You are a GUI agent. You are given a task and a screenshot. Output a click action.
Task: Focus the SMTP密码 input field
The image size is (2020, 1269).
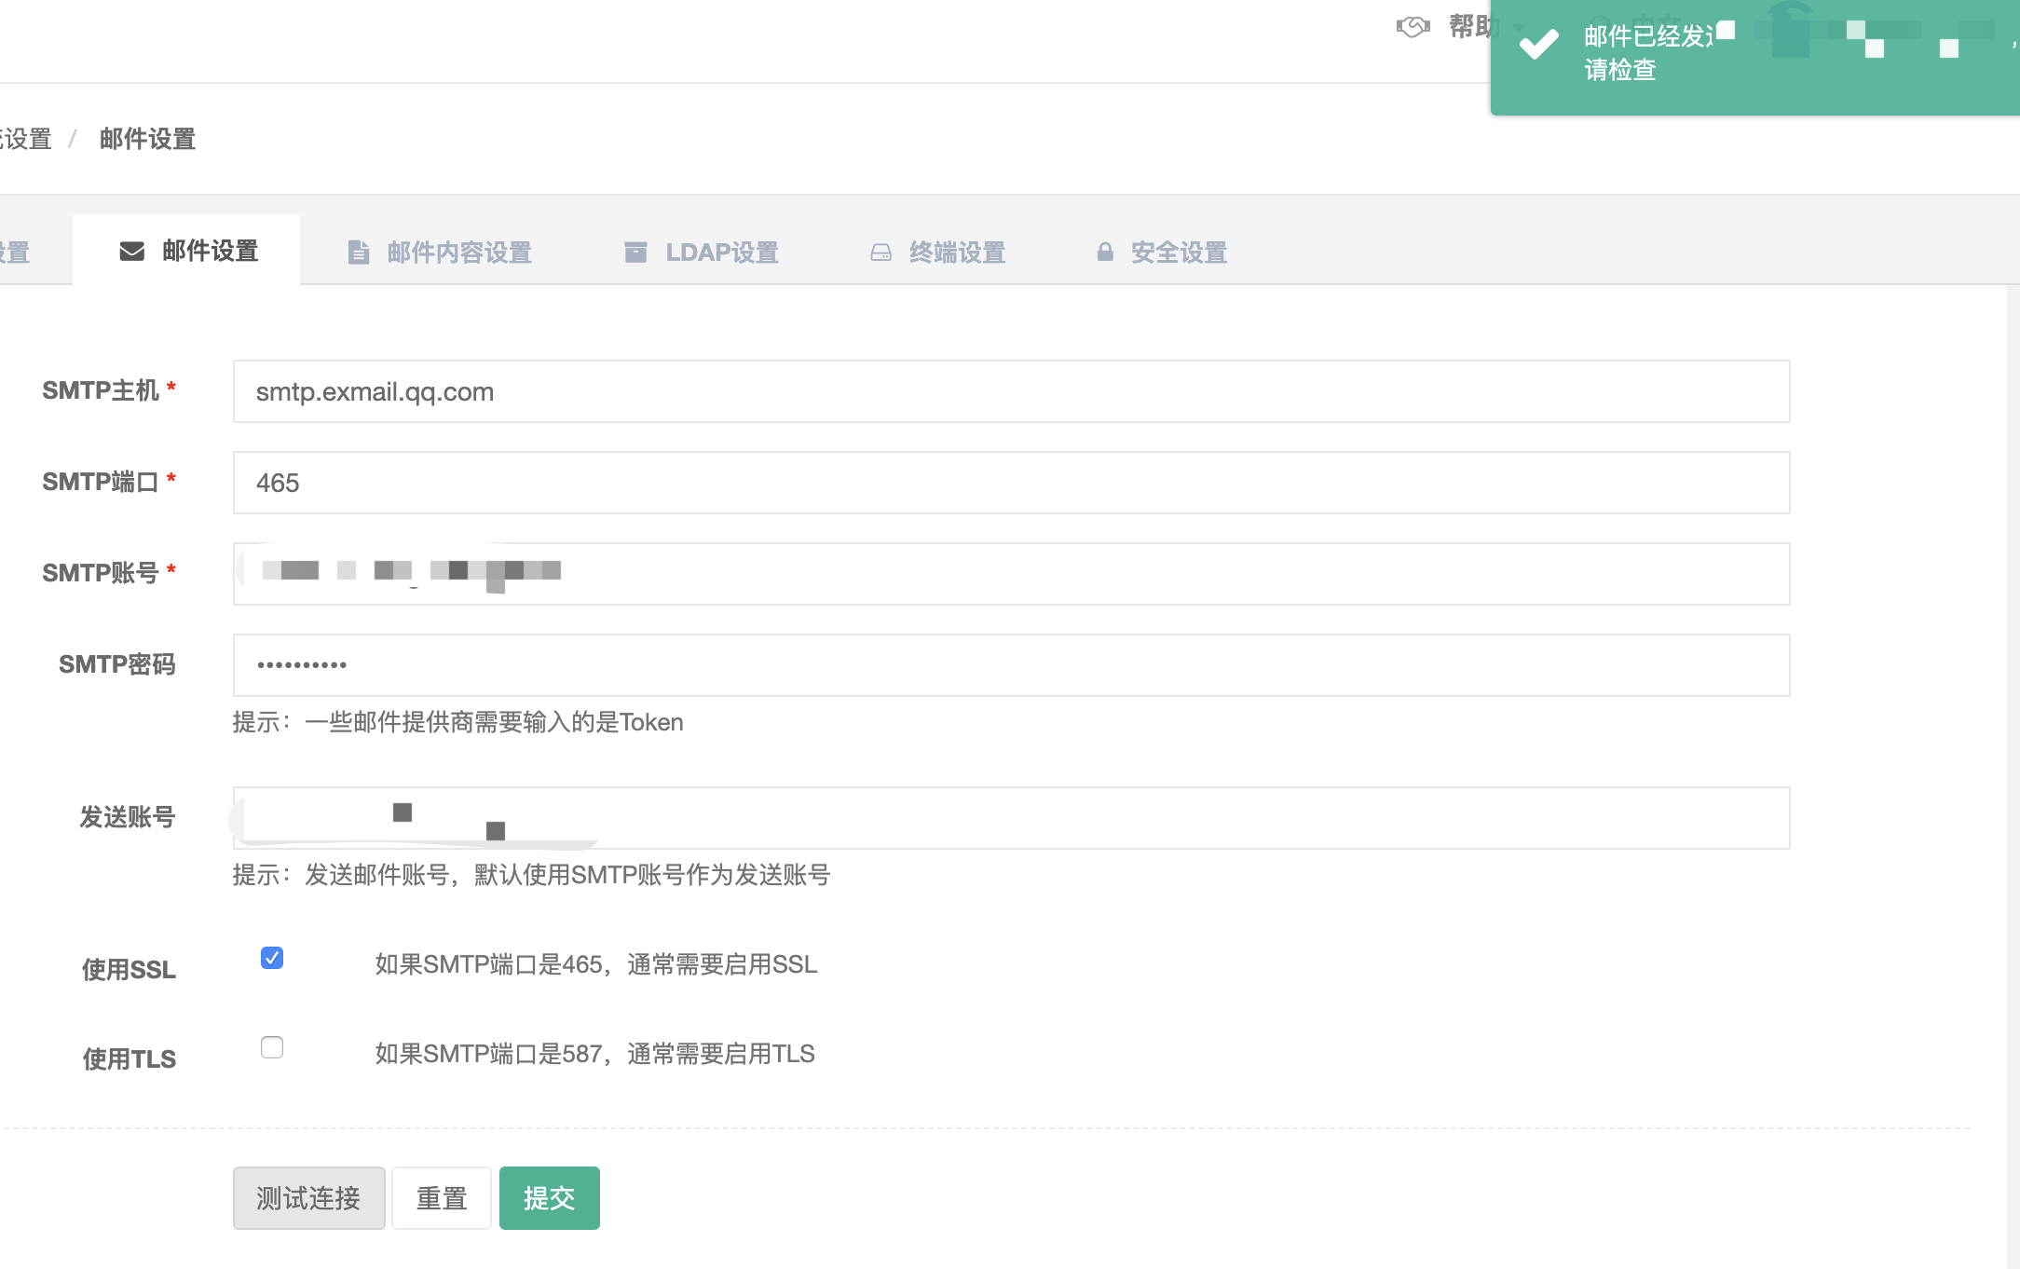1011,665
